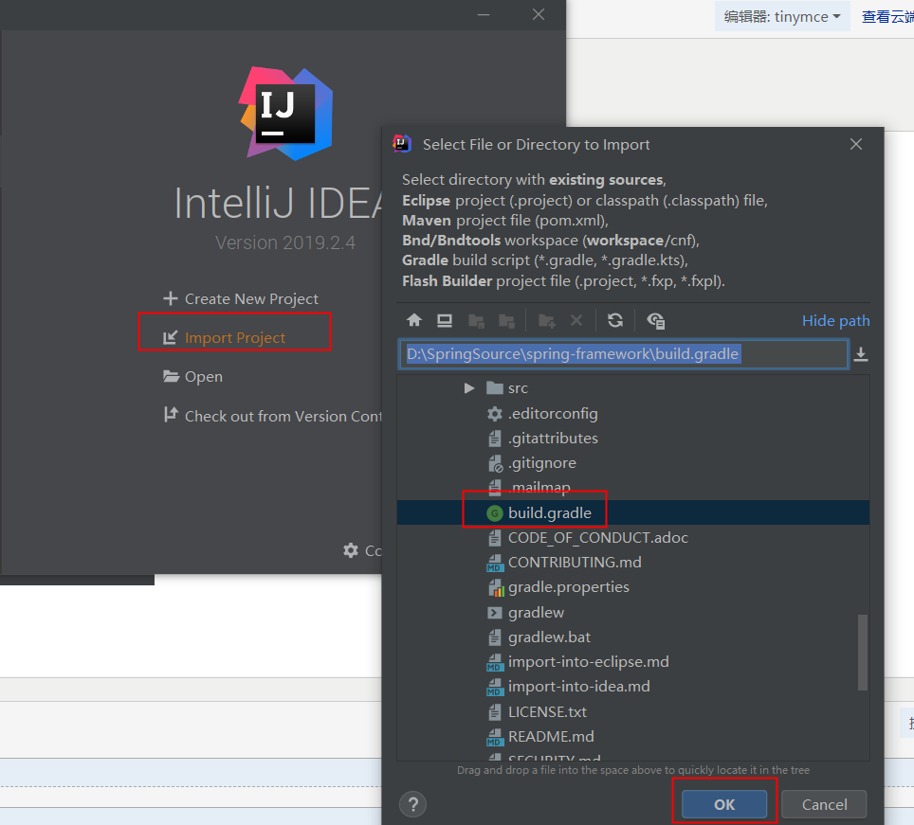Click the Desktop directory icon
The image size is (914, 825).
point(445,320)
